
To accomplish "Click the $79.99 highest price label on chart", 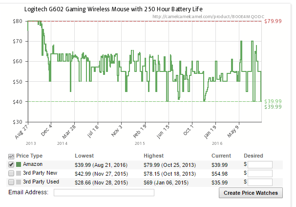I will click(272, 21).
